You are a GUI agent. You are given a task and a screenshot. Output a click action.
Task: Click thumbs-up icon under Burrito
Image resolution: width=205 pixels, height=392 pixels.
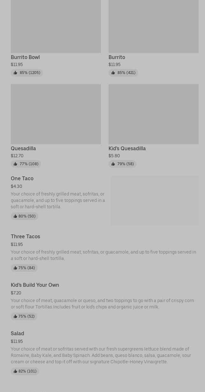113,73
